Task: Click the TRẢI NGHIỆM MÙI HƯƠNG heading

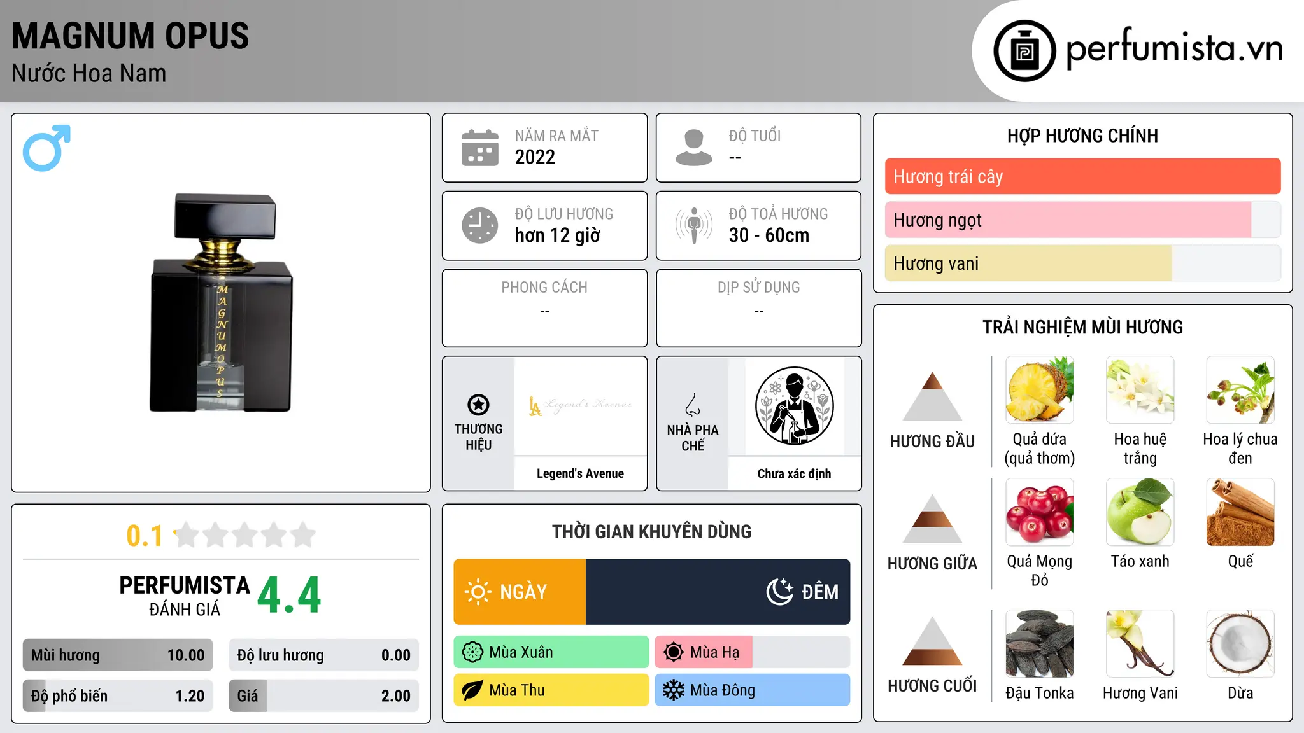Action: 1082,327
